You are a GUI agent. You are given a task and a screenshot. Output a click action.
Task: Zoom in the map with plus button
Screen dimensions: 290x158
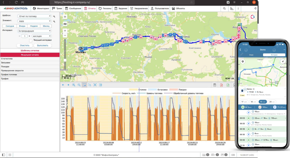[x=65, y=31]
